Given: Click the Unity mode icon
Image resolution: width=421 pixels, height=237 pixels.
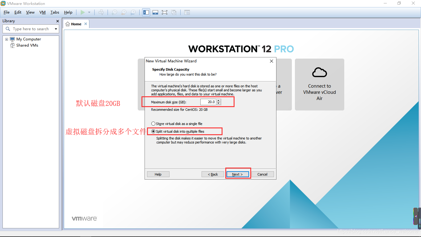Looking at the screenshot, I should point(174,12).
